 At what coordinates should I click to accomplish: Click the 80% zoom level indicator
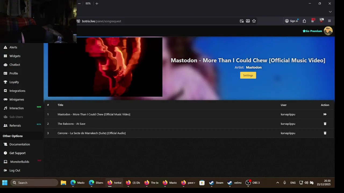pos(88,3)
